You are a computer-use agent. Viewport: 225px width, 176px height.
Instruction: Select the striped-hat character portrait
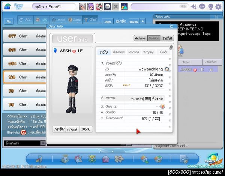point(99,7)
